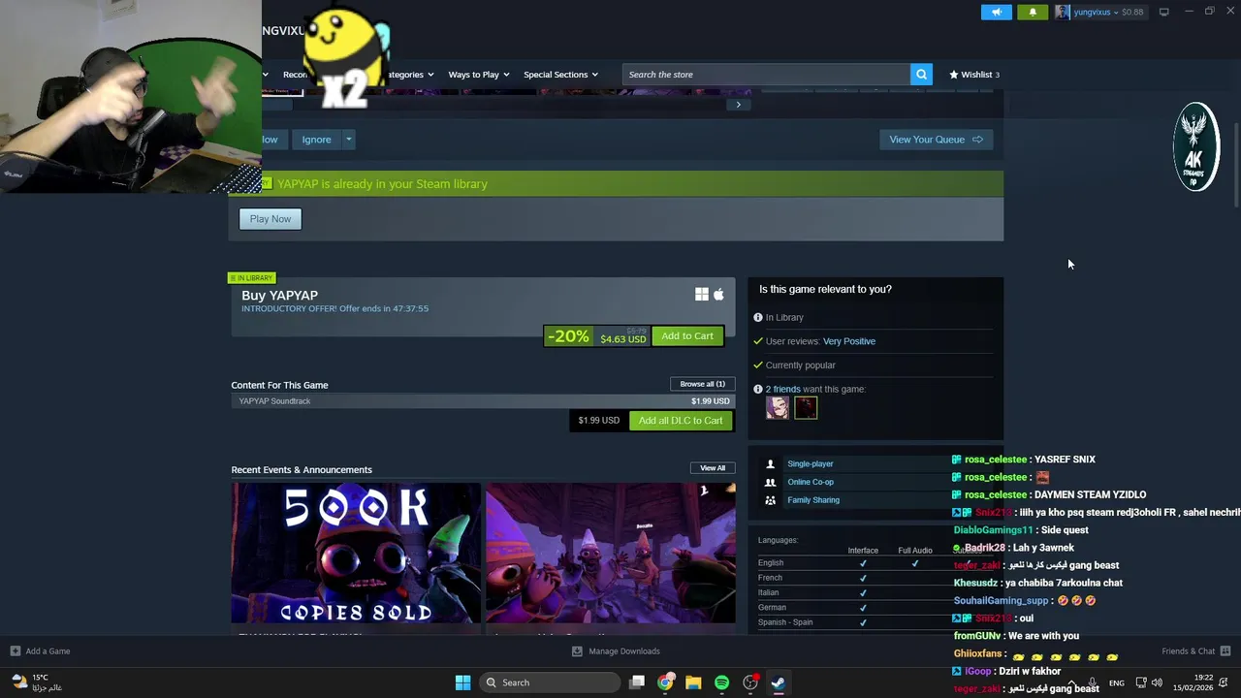
Task: Click the $4.63 USD discounted price
Action: [622, 339]
